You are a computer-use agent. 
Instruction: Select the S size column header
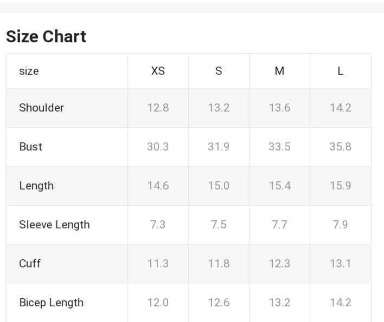(219, 71)
